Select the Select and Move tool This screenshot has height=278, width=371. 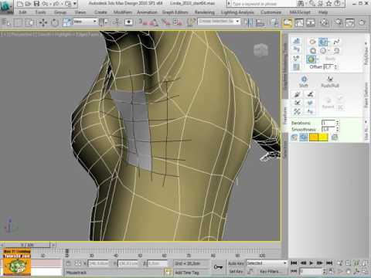43,22
